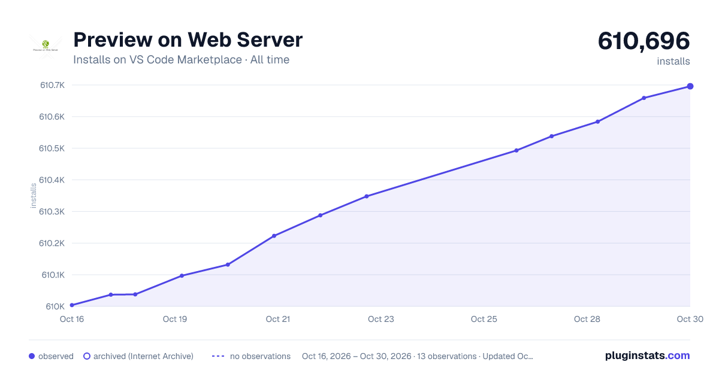This screenshot has height=377, width=719.
Task: Click the 610K y-axis label
Action: click(55, 307)
